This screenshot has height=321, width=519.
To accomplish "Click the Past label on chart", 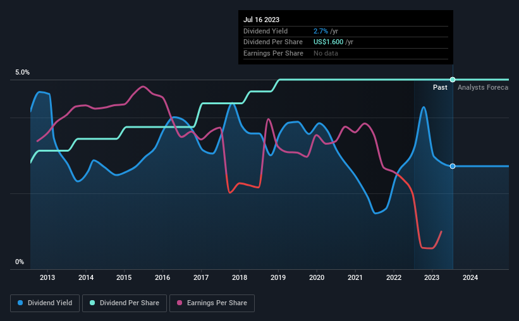I will point(440,87).
